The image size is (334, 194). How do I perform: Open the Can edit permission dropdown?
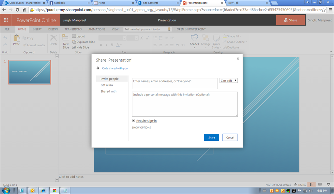[229, 81]
